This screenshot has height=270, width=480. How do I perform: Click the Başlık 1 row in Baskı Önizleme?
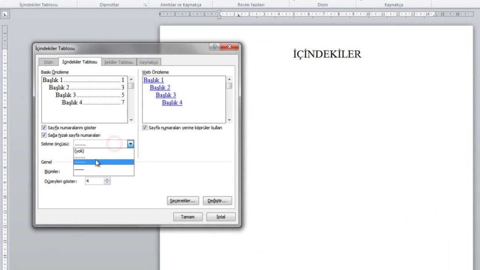pos(83,80)
